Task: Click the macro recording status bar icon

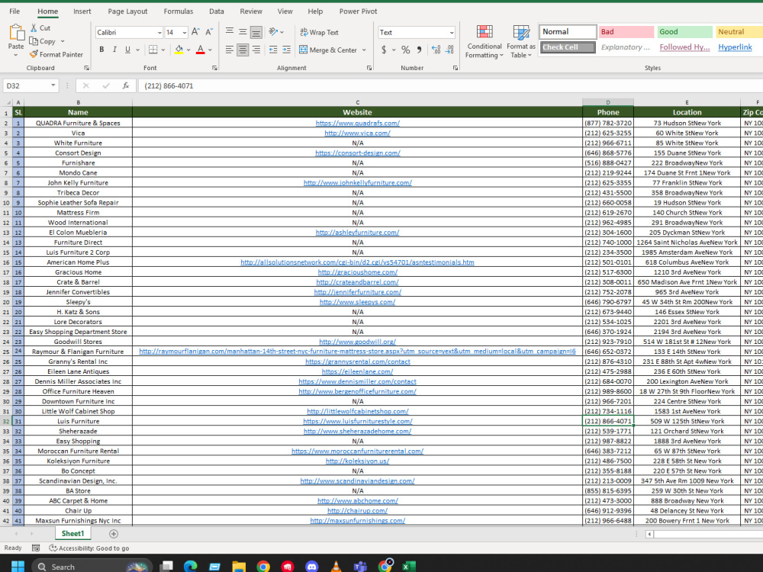Action: pos(36,548)
